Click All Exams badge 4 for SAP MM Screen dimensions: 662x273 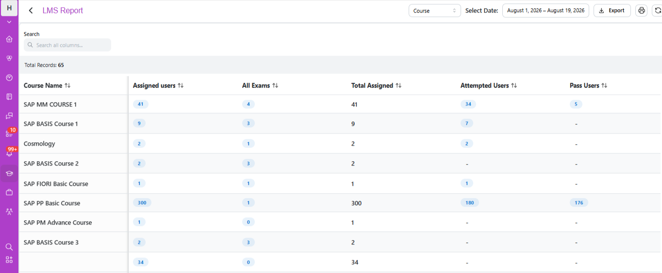tap(248, 104)
